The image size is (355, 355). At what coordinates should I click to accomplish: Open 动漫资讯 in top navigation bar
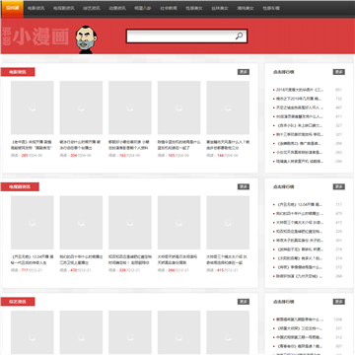117,8
